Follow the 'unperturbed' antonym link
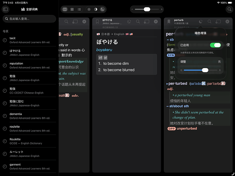 [x=187, y=129]
